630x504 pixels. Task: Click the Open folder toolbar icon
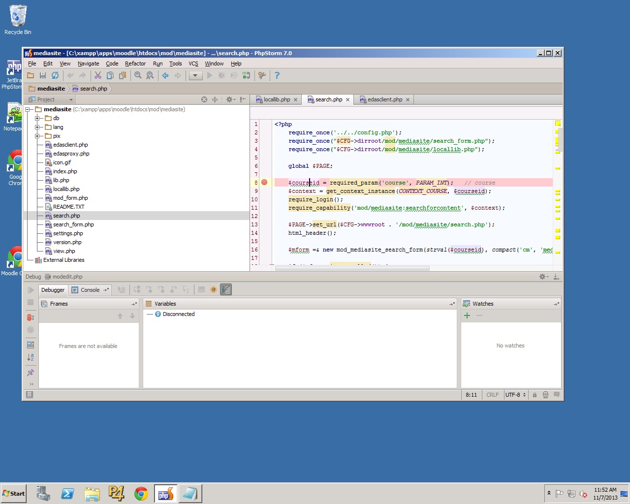coord(31,75)
